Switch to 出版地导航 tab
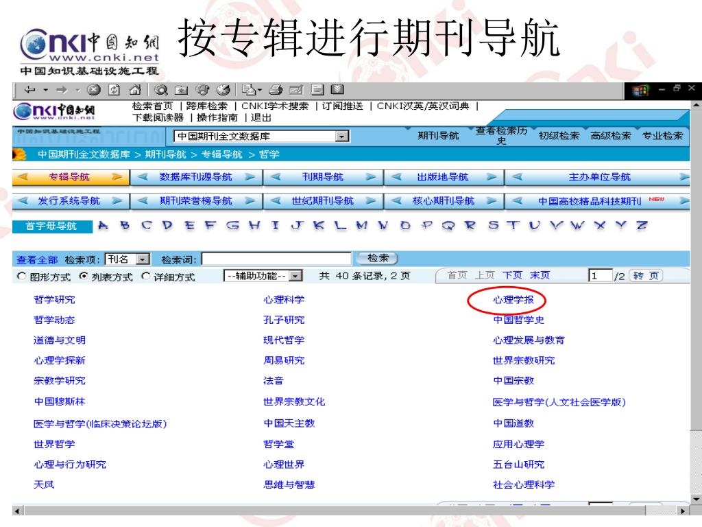Screen dimensions: 702x527 point(444,177)
